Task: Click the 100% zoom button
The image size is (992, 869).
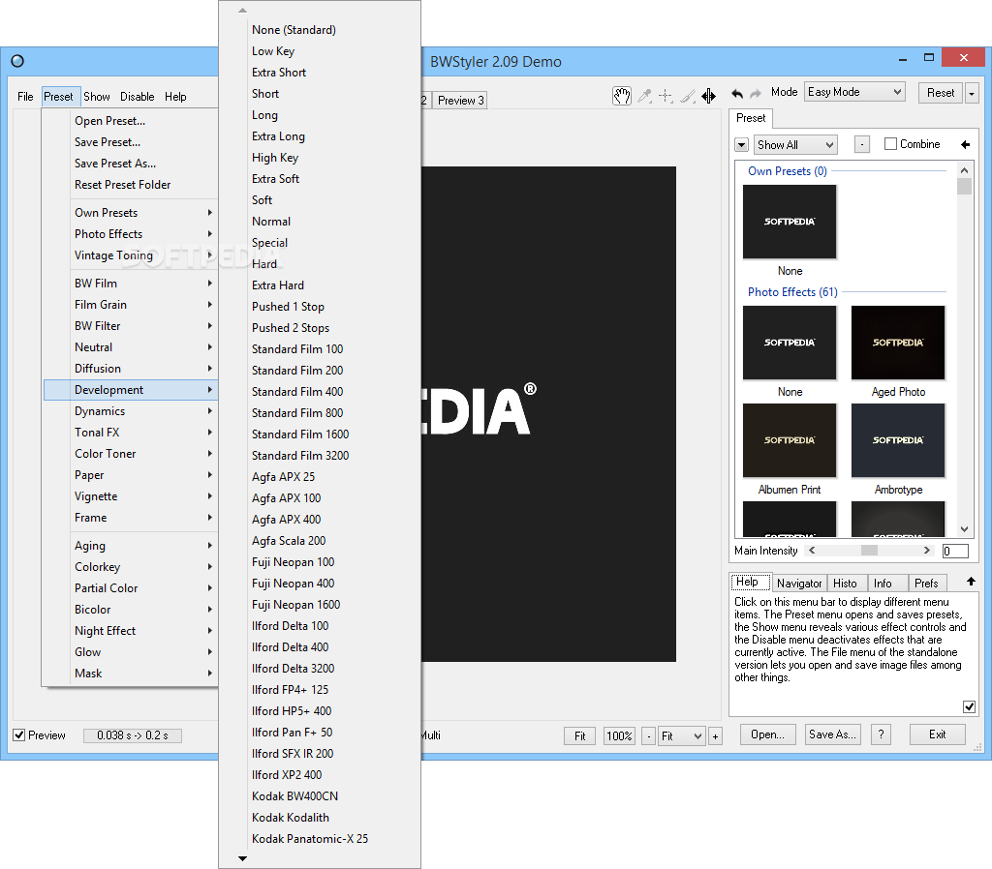Action: tap(619, 736)
